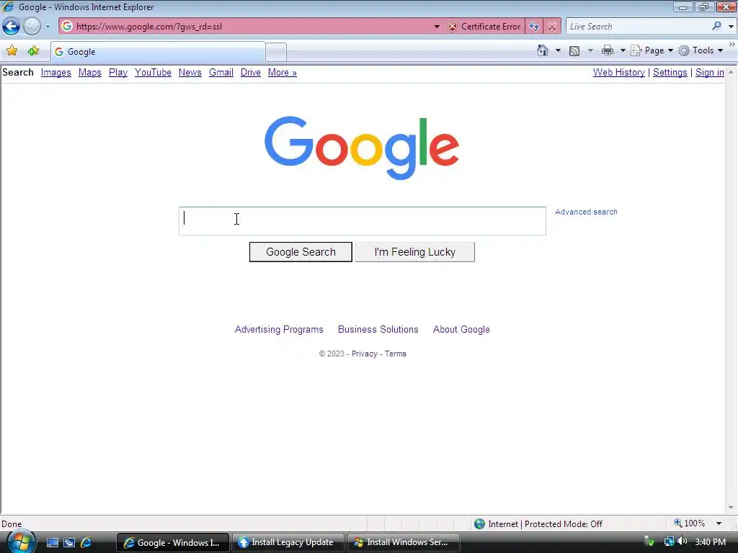The width and height of the screenshot is (738, 553).
Task: Select the Google browser tab
Action: click(158, 52)
